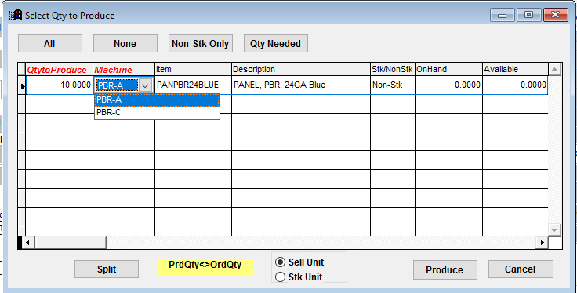577x293 pixels.
Task: Pick PBR-A from the dropdown list
Action: pyautogui.click(x=157, y=100)
